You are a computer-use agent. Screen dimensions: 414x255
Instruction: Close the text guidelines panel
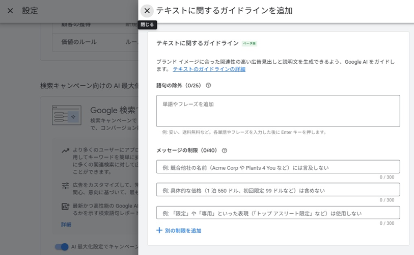tap(147, 11)
